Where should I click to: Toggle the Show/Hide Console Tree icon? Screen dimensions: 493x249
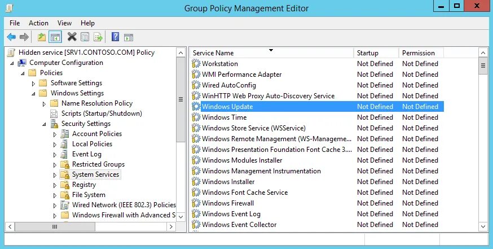pyautogui.click(x=55, y=37)
